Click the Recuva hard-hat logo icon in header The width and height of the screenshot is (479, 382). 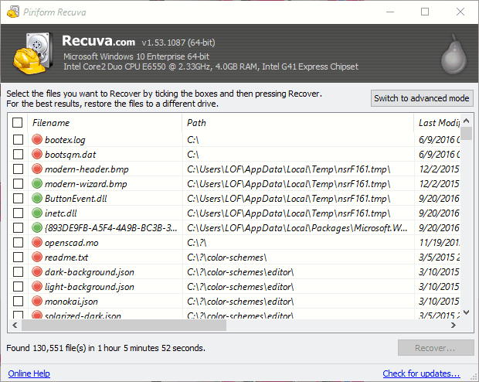[x=32, y=53]
